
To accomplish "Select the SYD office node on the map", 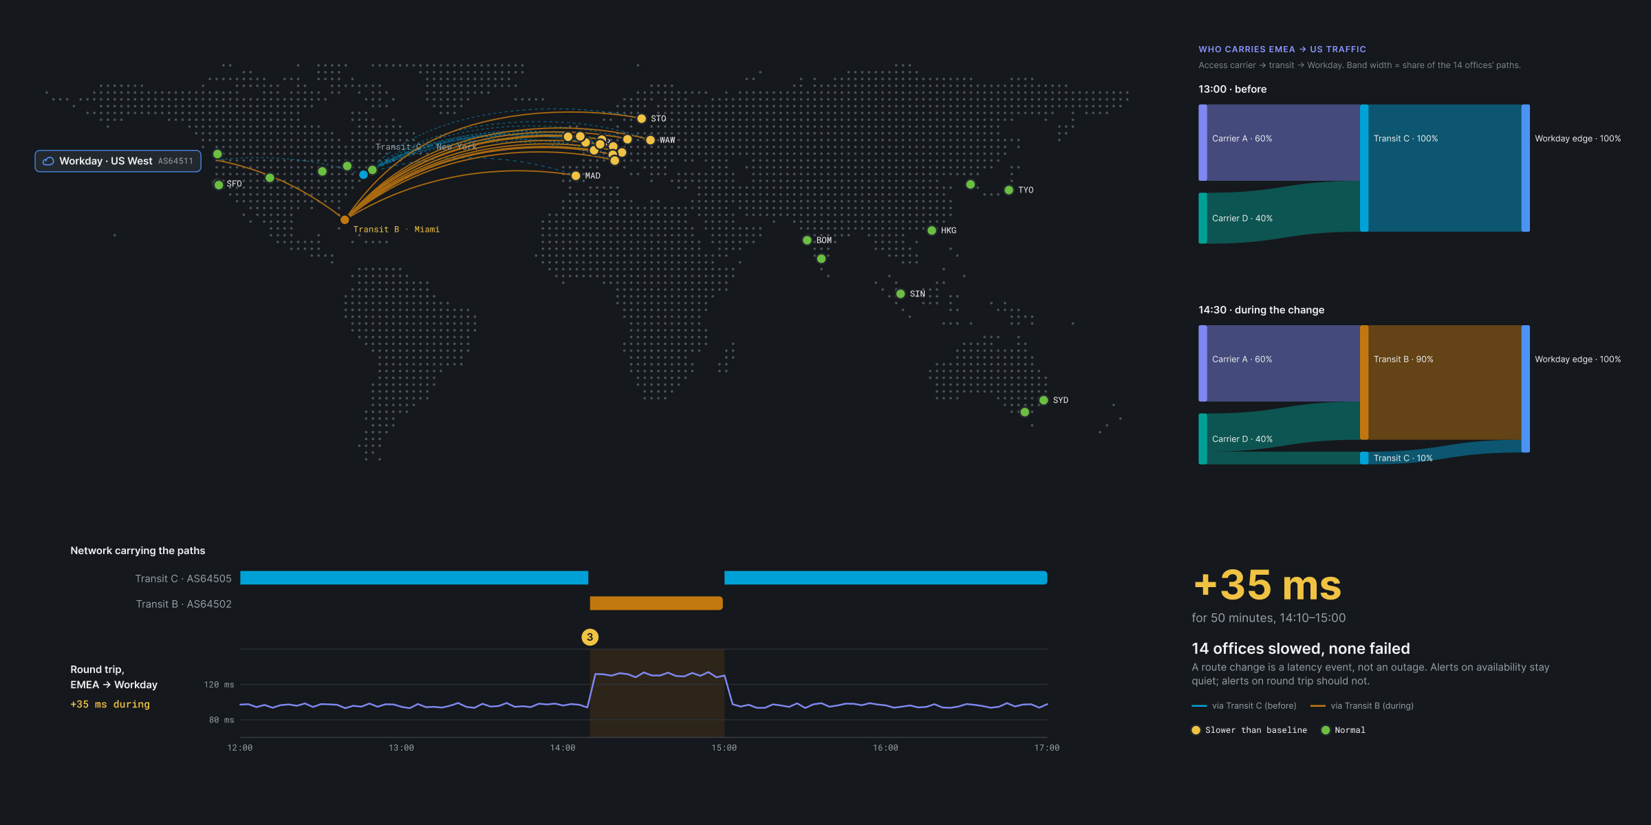I will [x=1044, y=400].
